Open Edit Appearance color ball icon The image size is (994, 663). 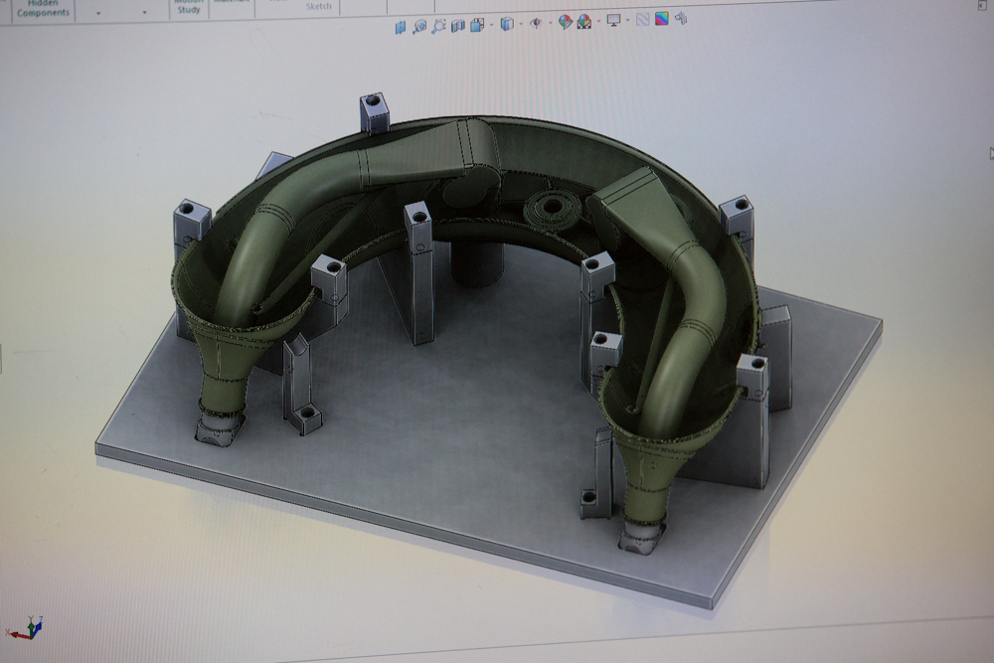pos(565,22)
